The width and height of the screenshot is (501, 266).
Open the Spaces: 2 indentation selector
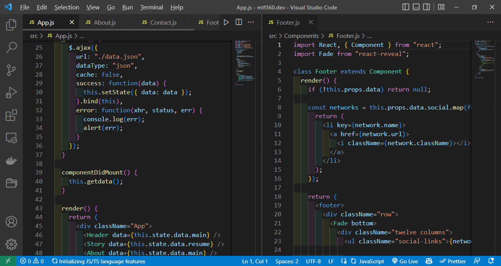[x=287, y=261]
